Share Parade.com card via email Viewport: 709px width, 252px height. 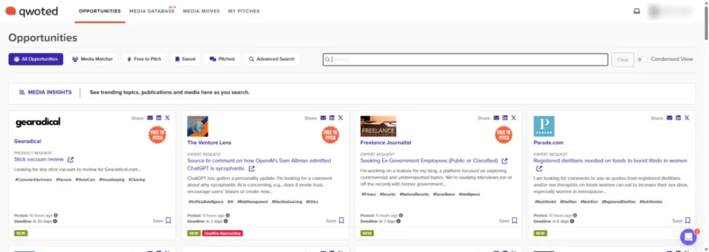(x=670, y=118)
